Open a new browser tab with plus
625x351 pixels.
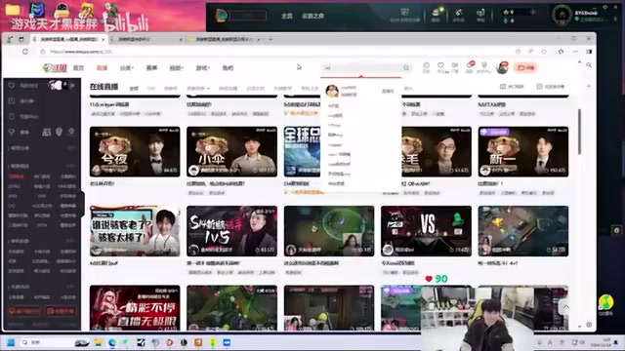(x=271, y=39)
